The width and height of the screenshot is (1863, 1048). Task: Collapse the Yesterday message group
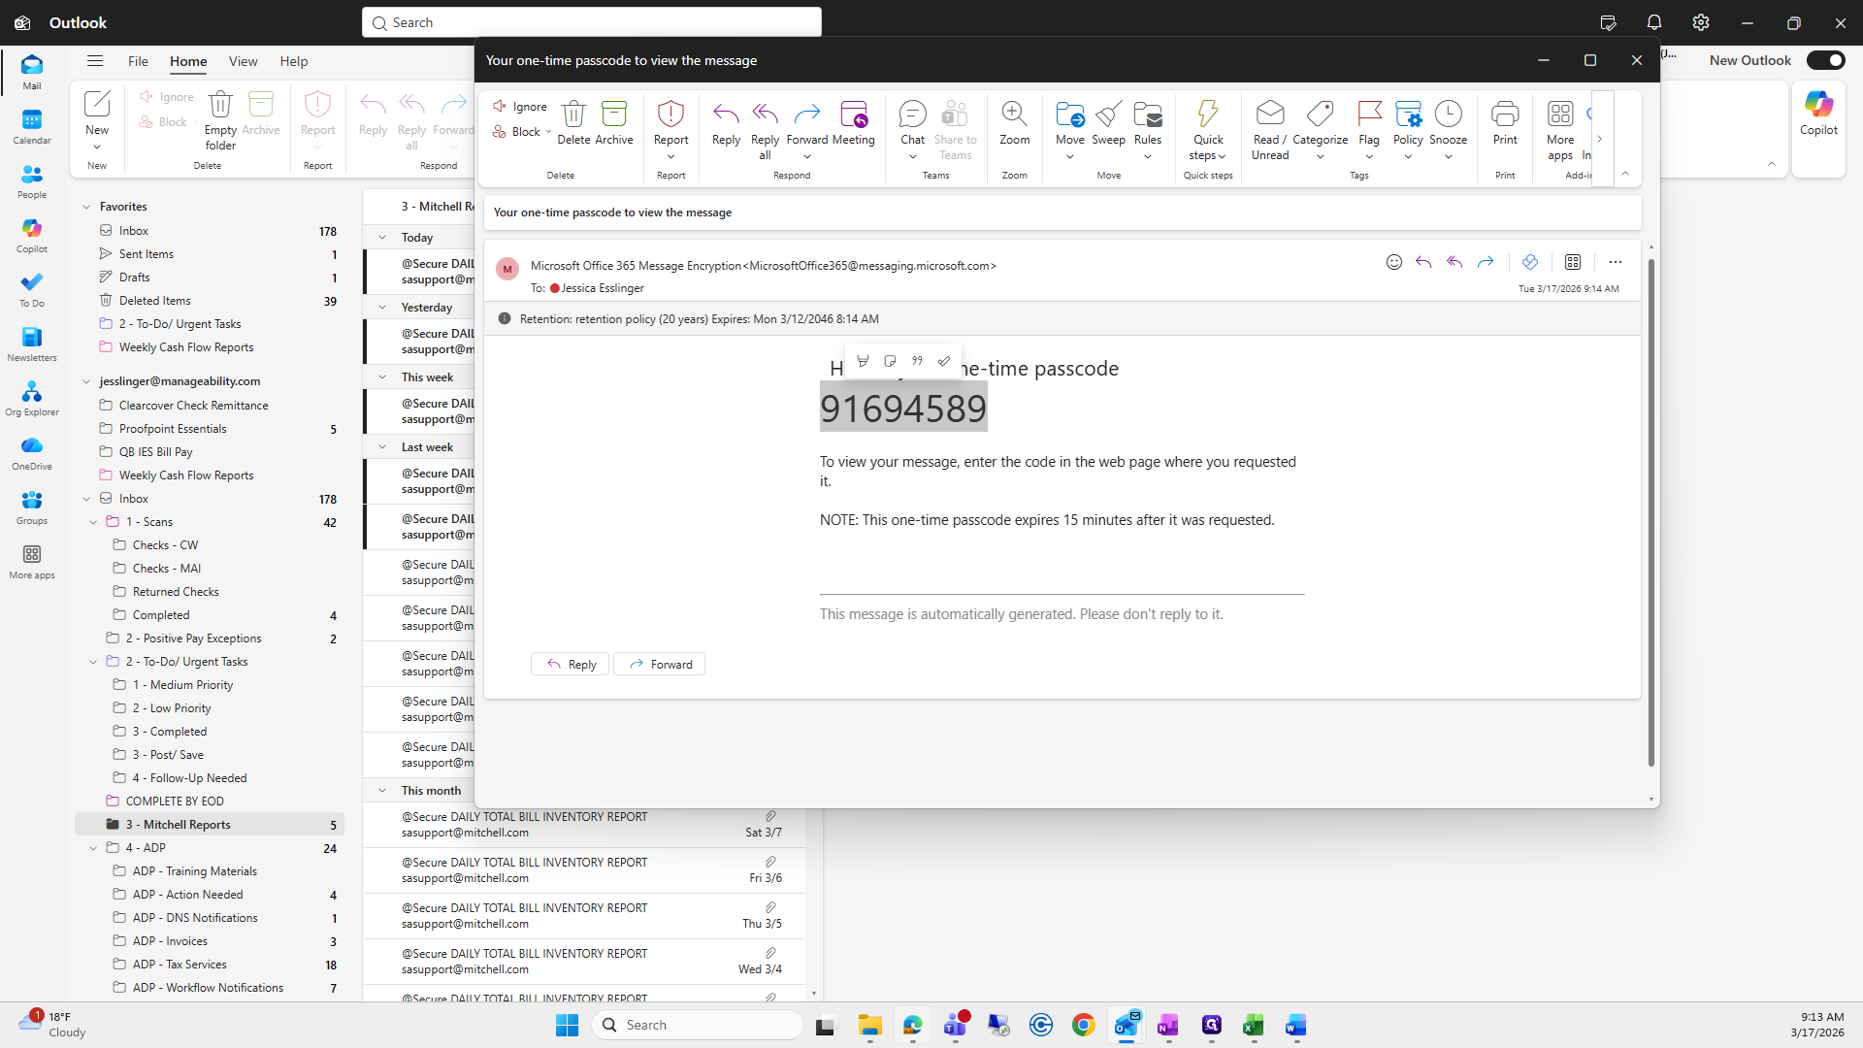coord(382,308)
